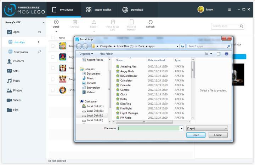Switch to the Download tab
This screenshot has width=255, height=165.
tap(133, 10)
